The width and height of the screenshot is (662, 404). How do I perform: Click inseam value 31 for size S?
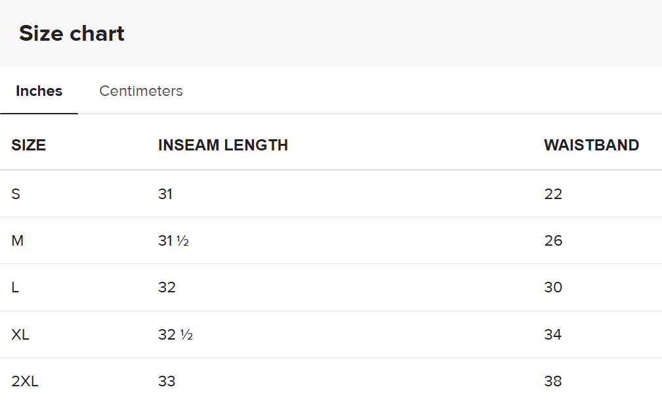tap(165, 194)
